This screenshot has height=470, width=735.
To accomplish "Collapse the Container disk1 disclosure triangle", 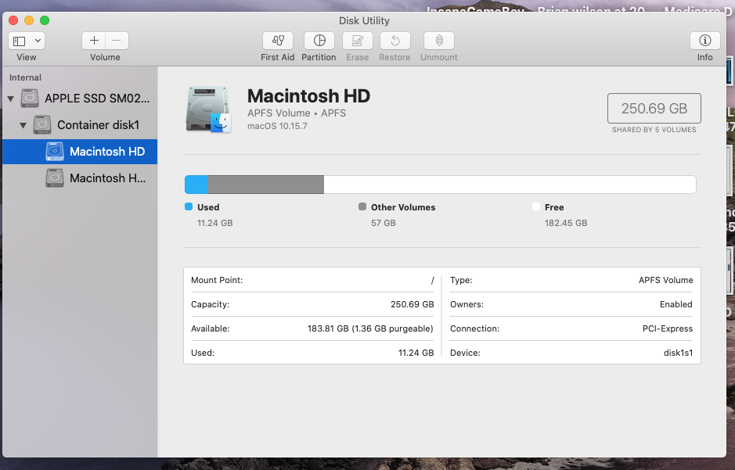I will tap(23, 125).
